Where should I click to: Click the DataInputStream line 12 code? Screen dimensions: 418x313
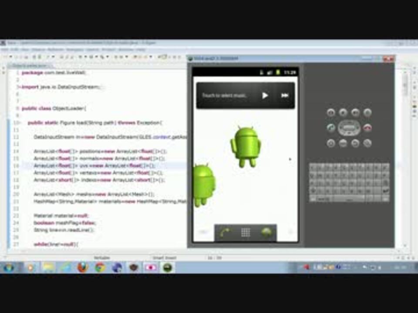click(x=110, y=137)
